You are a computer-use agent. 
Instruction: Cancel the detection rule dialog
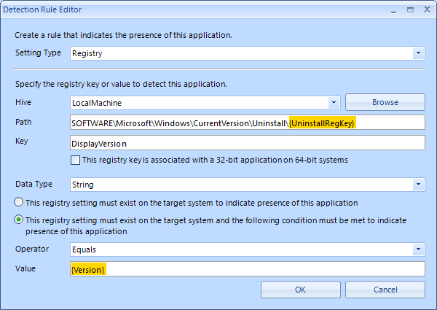point(385,290)
